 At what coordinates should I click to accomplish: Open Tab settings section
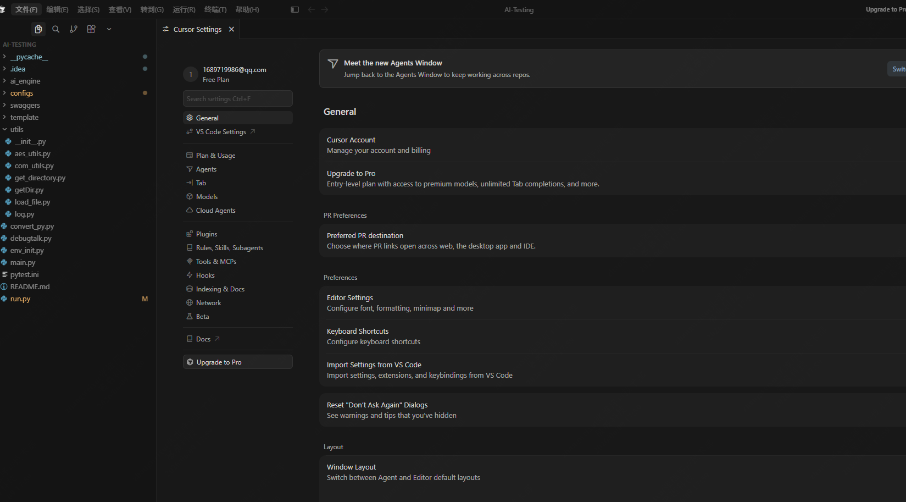(x=237, y=183)
